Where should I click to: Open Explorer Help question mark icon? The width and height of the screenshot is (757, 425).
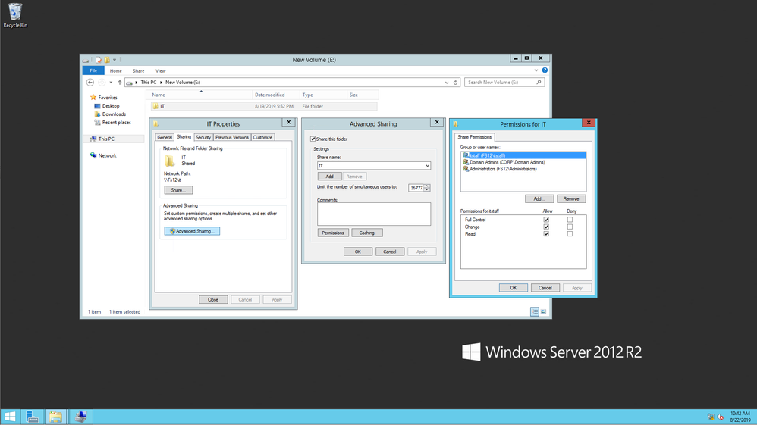tap(545, 70)
